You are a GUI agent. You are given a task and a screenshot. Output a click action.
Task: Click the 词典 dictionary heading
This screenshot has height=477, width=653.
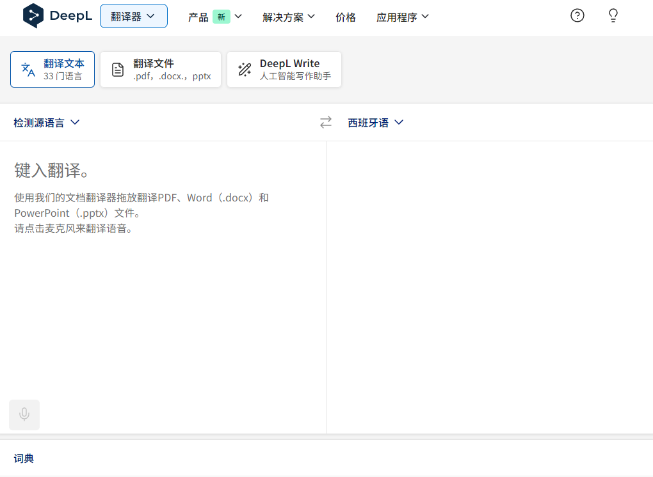(24, 458)
